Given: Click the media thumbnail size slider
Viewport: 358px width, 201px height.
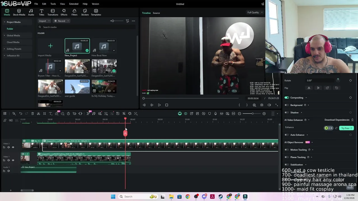Looking at the screenshot, I should (x=112, y=21).
